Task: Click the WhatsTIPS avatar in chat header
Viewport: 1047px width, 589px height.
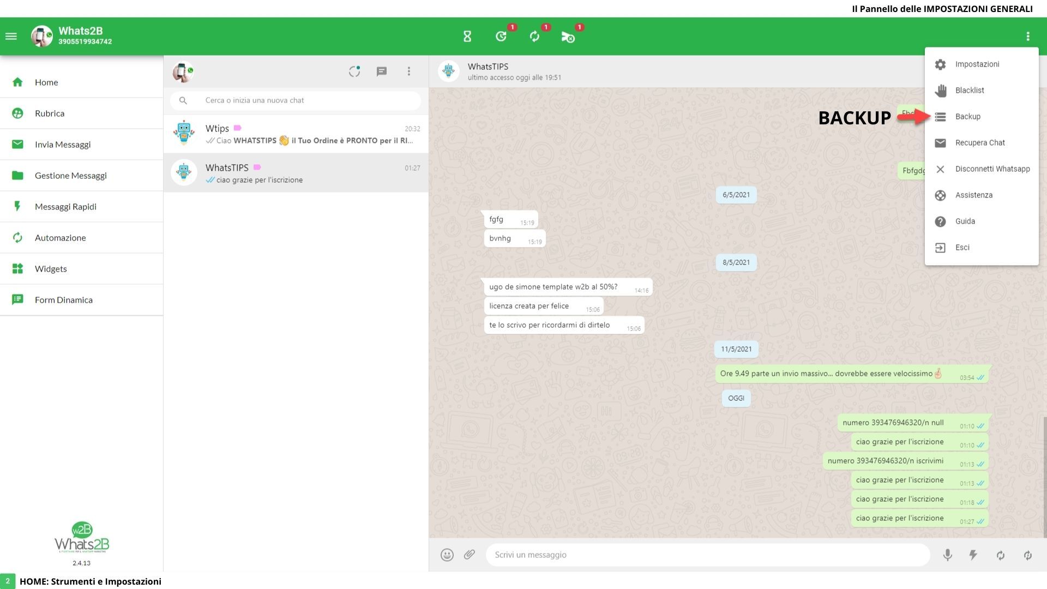Action: pos(449,71)
